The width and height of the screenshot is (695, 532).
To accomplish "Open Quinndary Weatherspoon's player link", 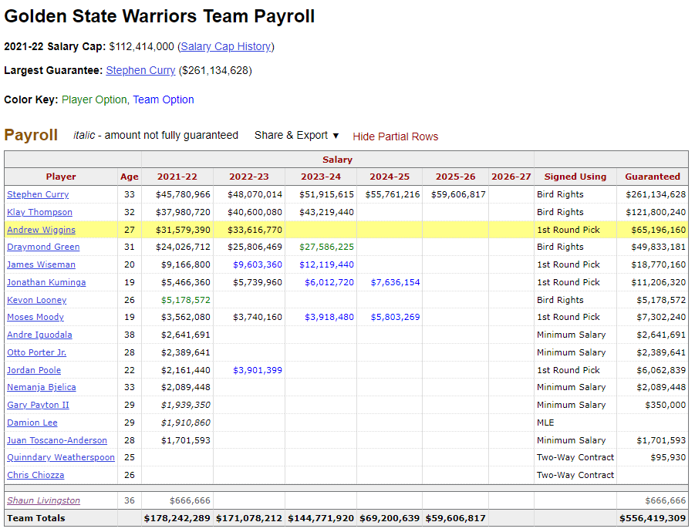I will coord(61,457).
